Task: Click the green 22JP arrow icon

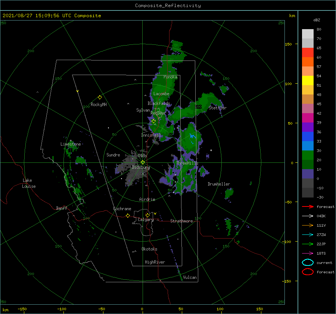Action: (308, 244)
